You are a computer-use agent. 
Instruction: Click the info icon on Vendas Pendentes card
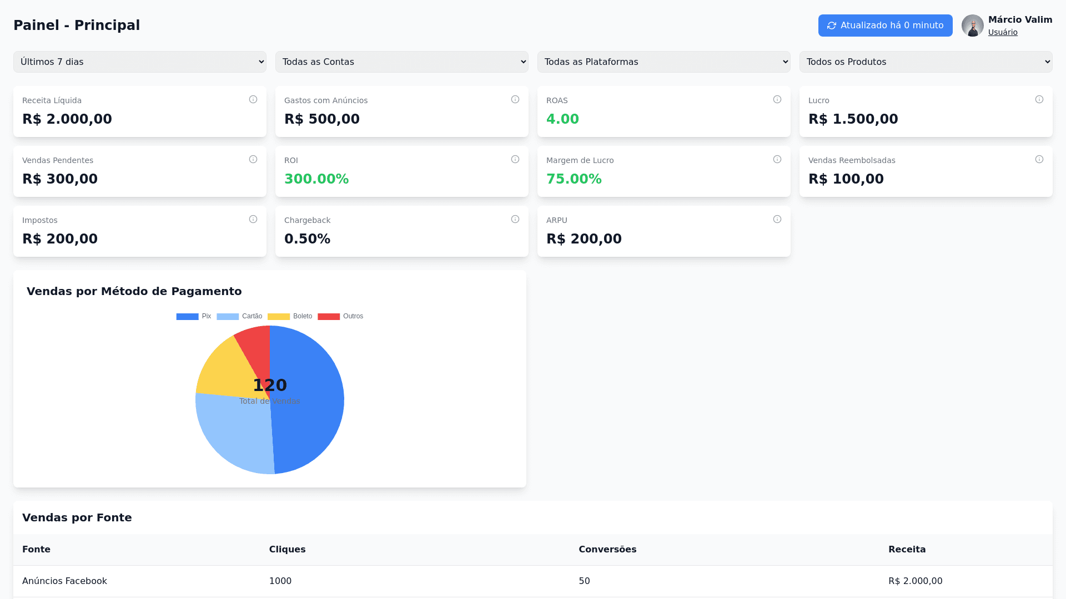[x=253, y=159]
